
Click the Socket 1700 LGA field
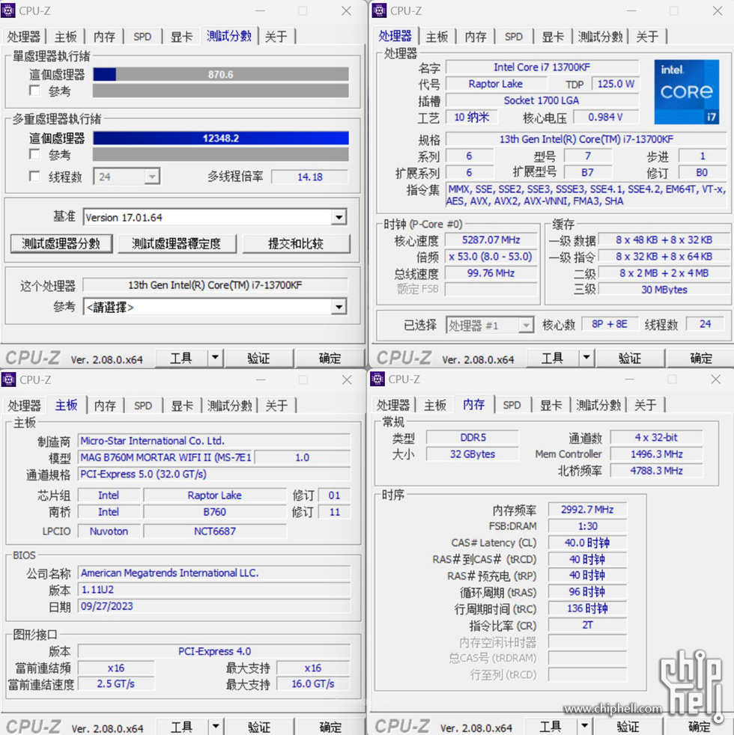[x=542, y=100]
